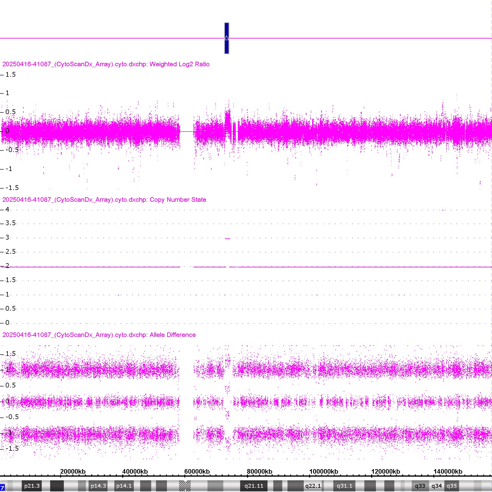Click the 140000kb coordinate label
The width and height of the screenshot is (492, 492).
[448, 471]
